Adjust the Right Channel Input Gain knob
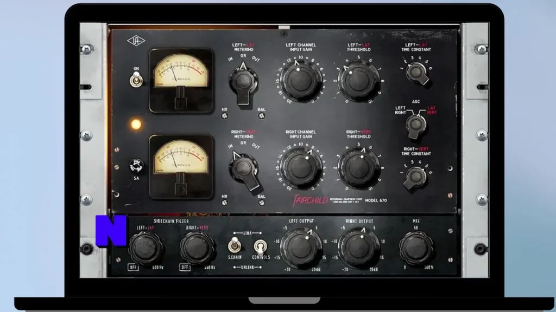 [301, 167]
